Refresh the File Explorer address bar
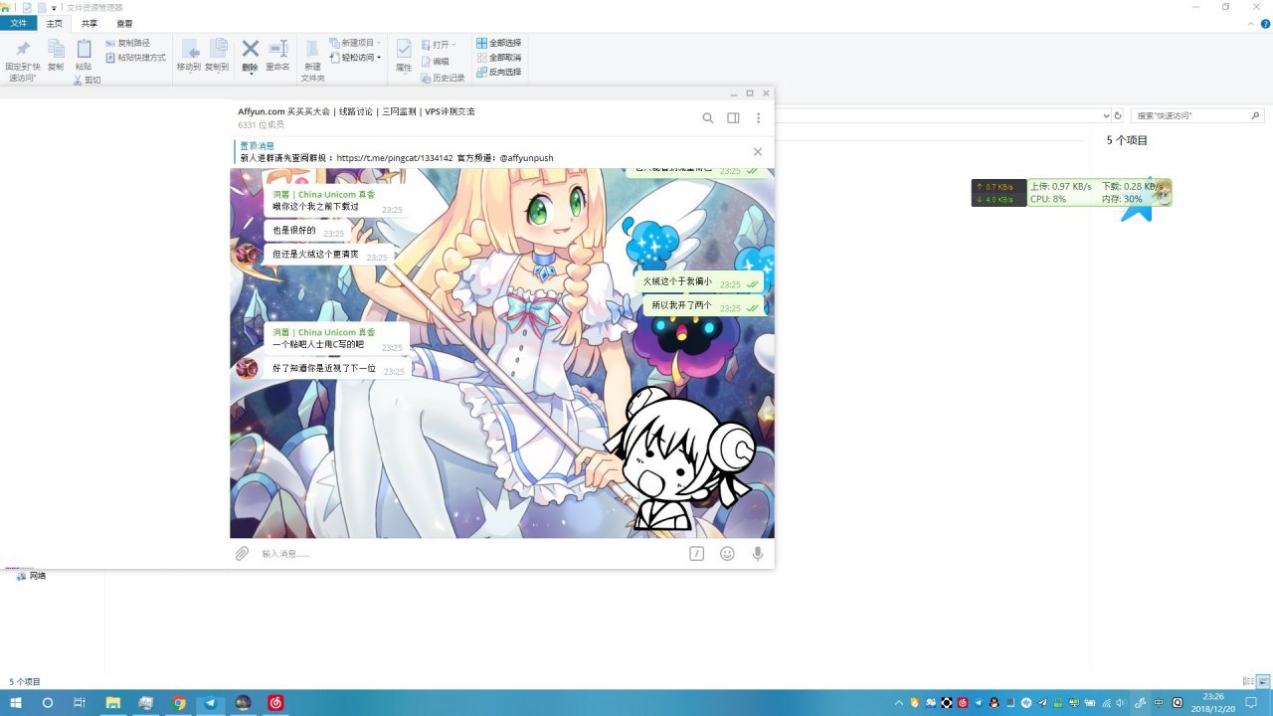Viewport: 1273px width, 716px height. coord(1118,115)
